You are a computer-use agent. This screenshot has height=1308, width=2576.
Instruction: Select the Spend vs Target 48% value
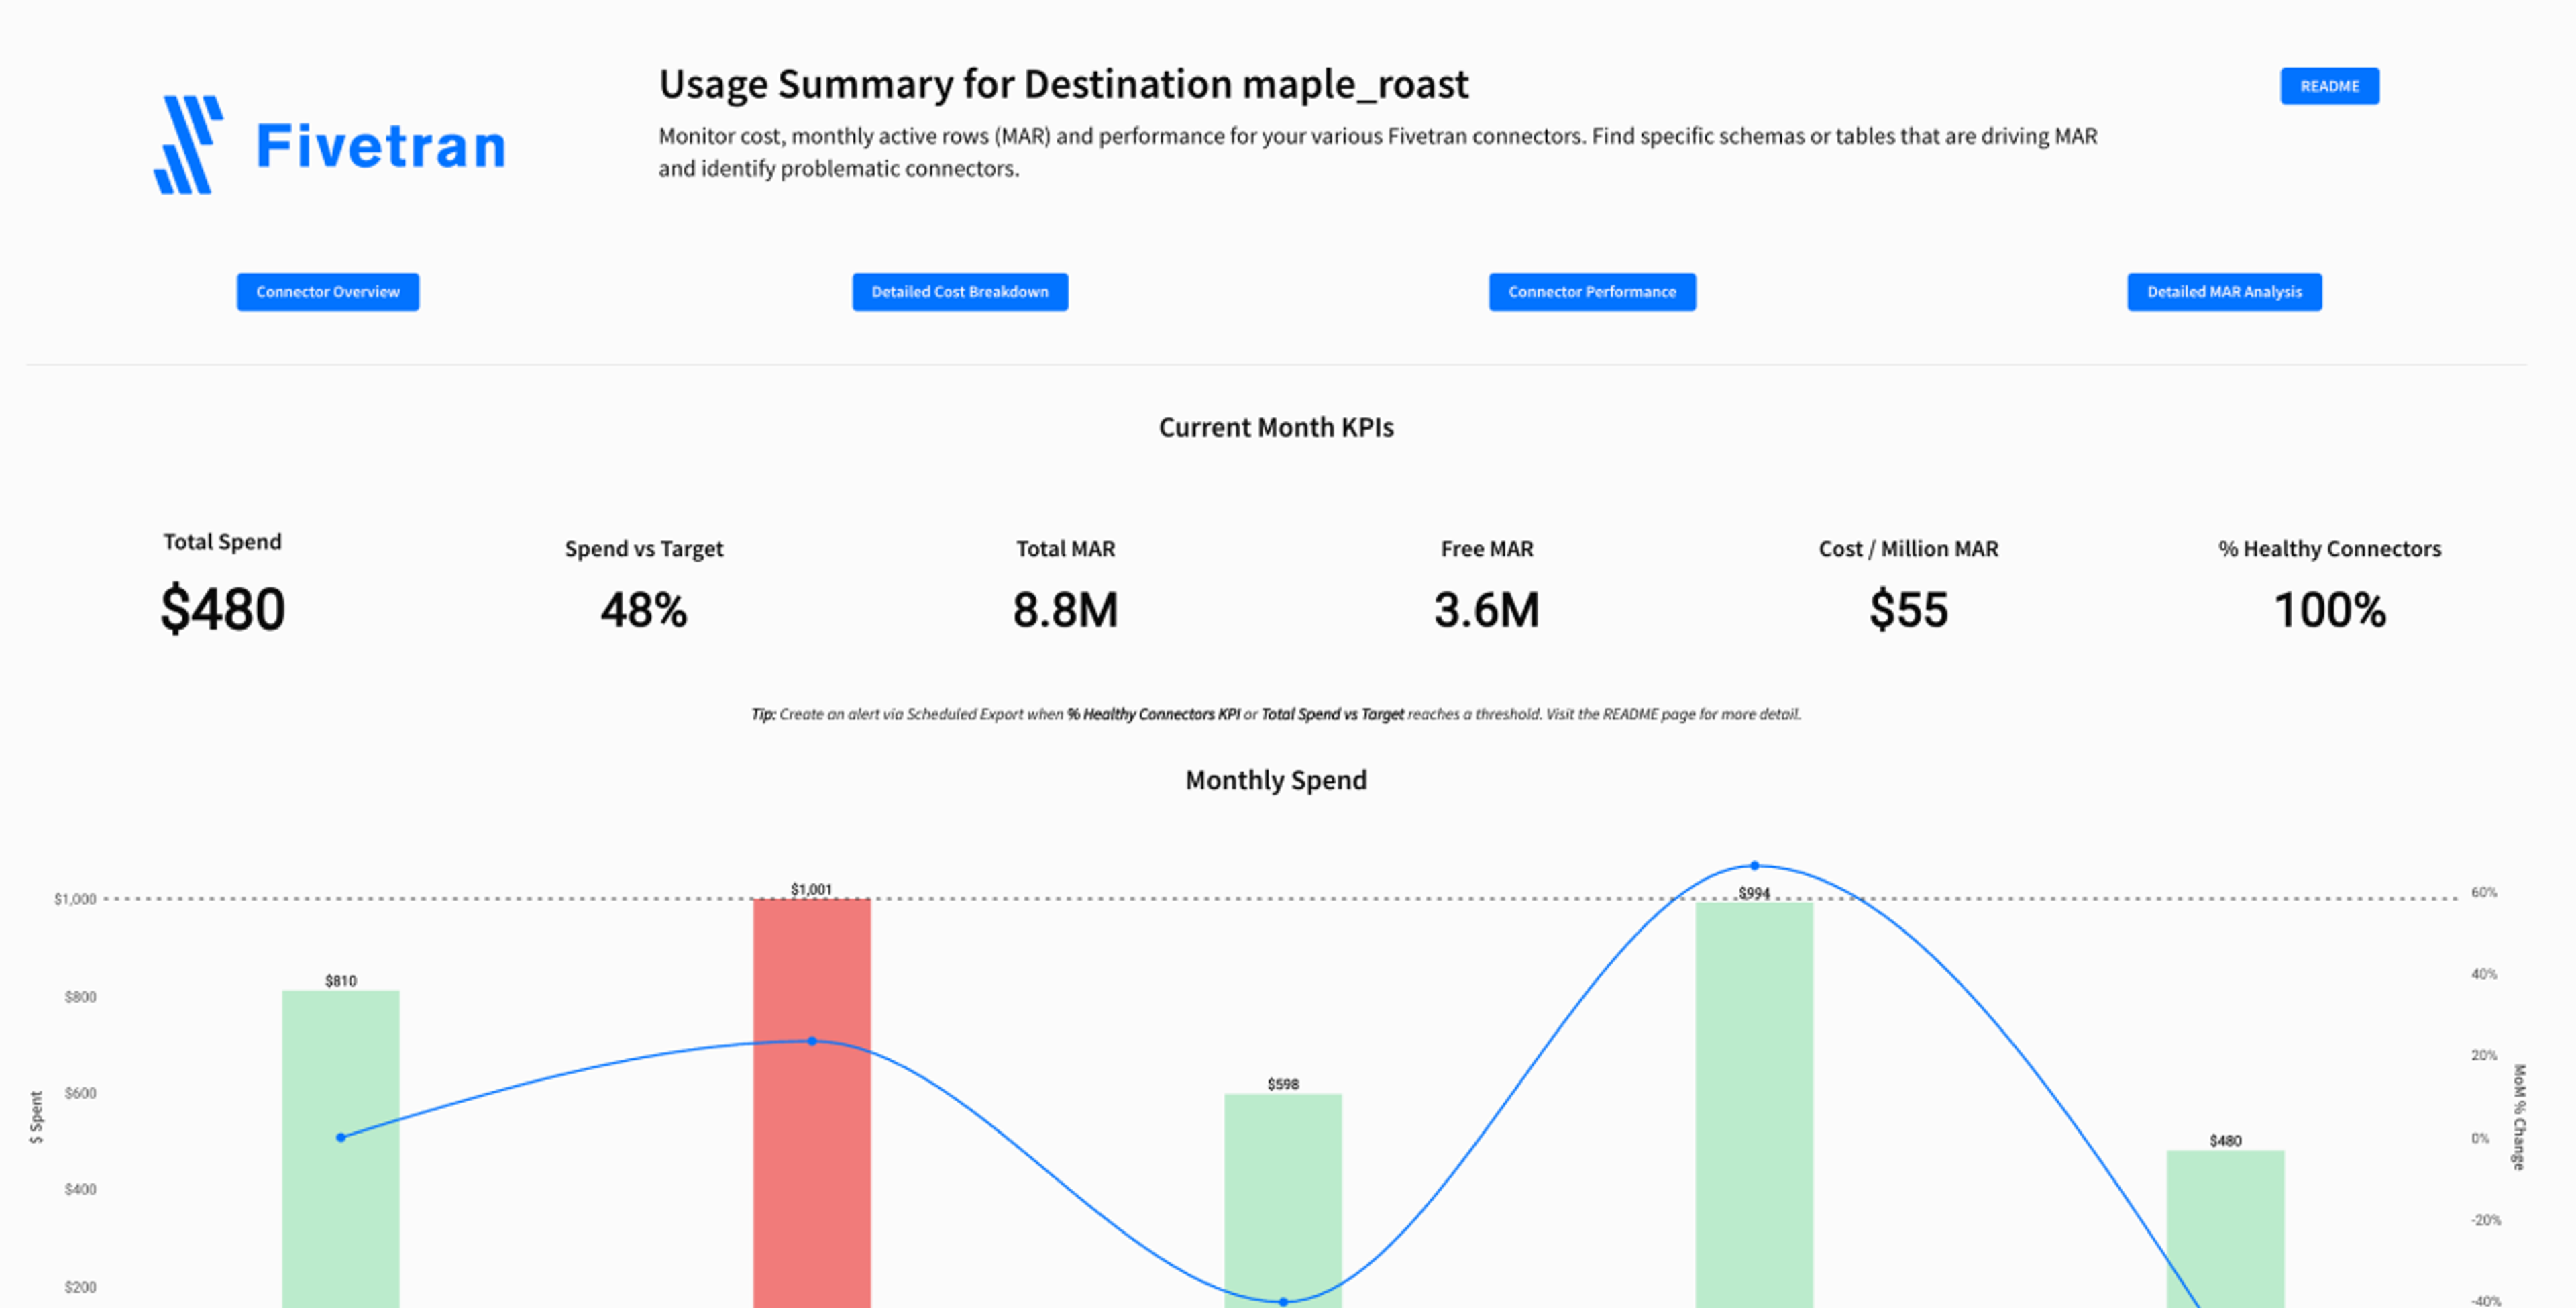tap(644, 609)
